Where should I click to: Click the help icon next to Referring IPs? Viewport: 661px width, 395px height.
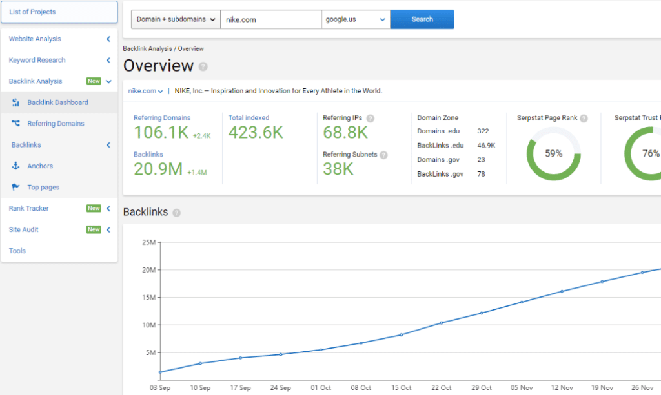click(x=370, y=118)
